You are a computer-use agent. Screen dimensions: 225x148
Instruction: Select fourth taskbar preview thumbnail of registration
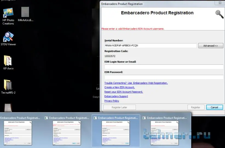point(165,133)
